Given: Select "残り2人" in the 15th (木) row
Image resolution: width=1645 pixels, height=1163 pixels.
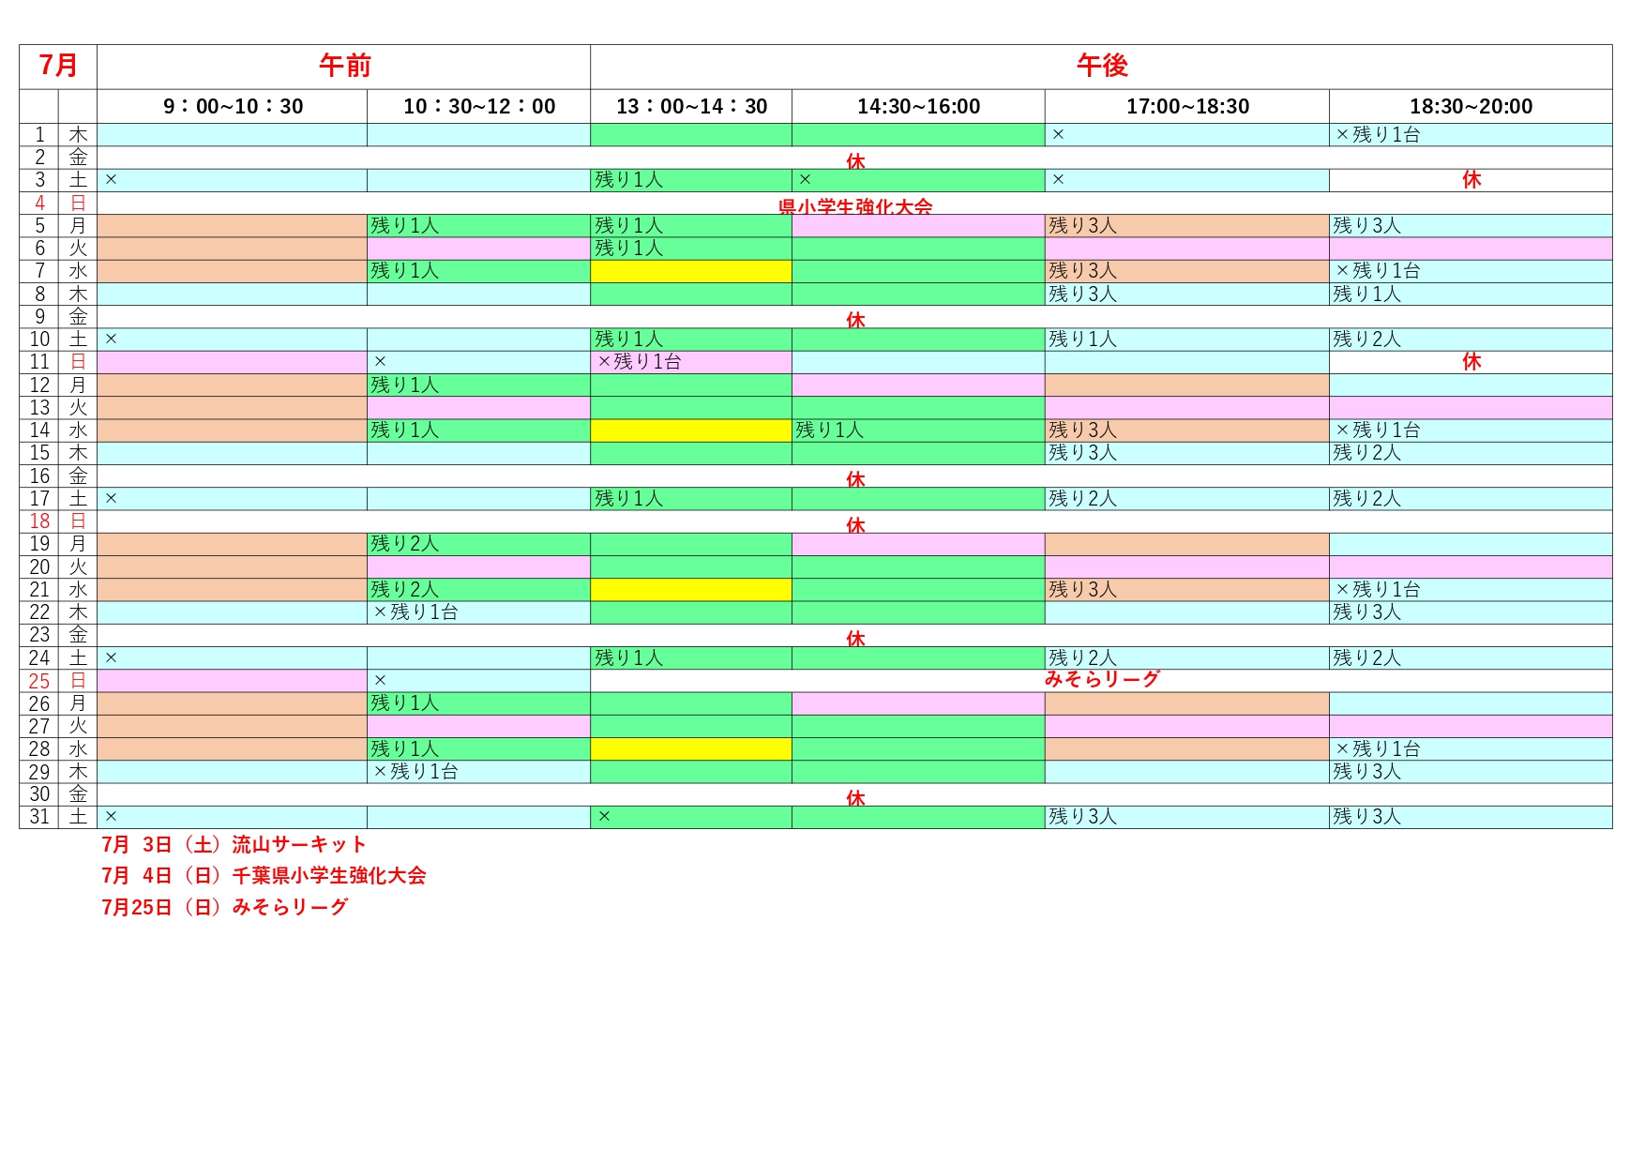Looking at the screenshot, I should (1366, 453).
